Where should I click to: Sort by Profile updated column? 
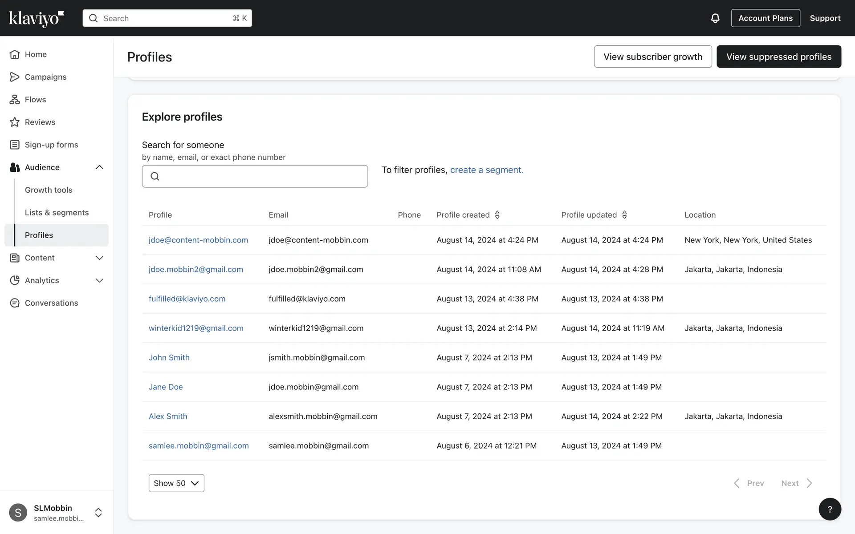click(624, 215)
